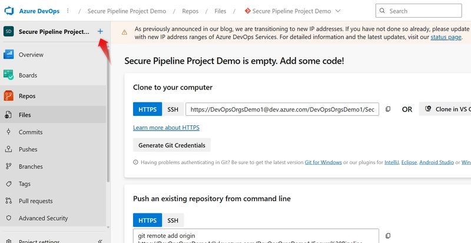Click the Pull requests icon in the sidebar
Screen dimensions: 471x243
tap(8, 201)
